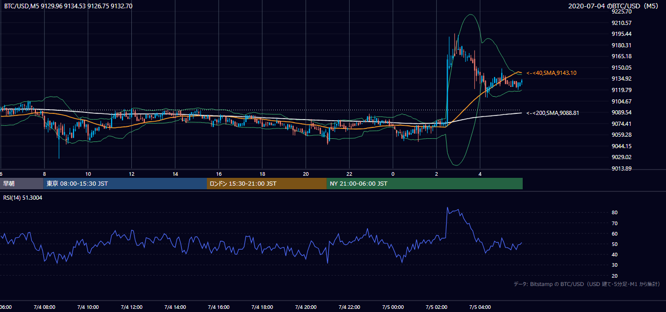Select the 2020-07-04 BTC/USD (M5) chart title
This screenshot has width=666, height=312.
click(x=614, y=6)
